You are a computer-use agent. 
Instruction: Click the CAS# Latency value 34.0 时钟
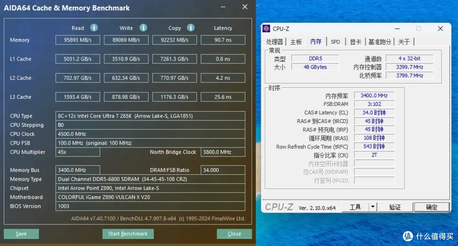(x=374, y=112)
